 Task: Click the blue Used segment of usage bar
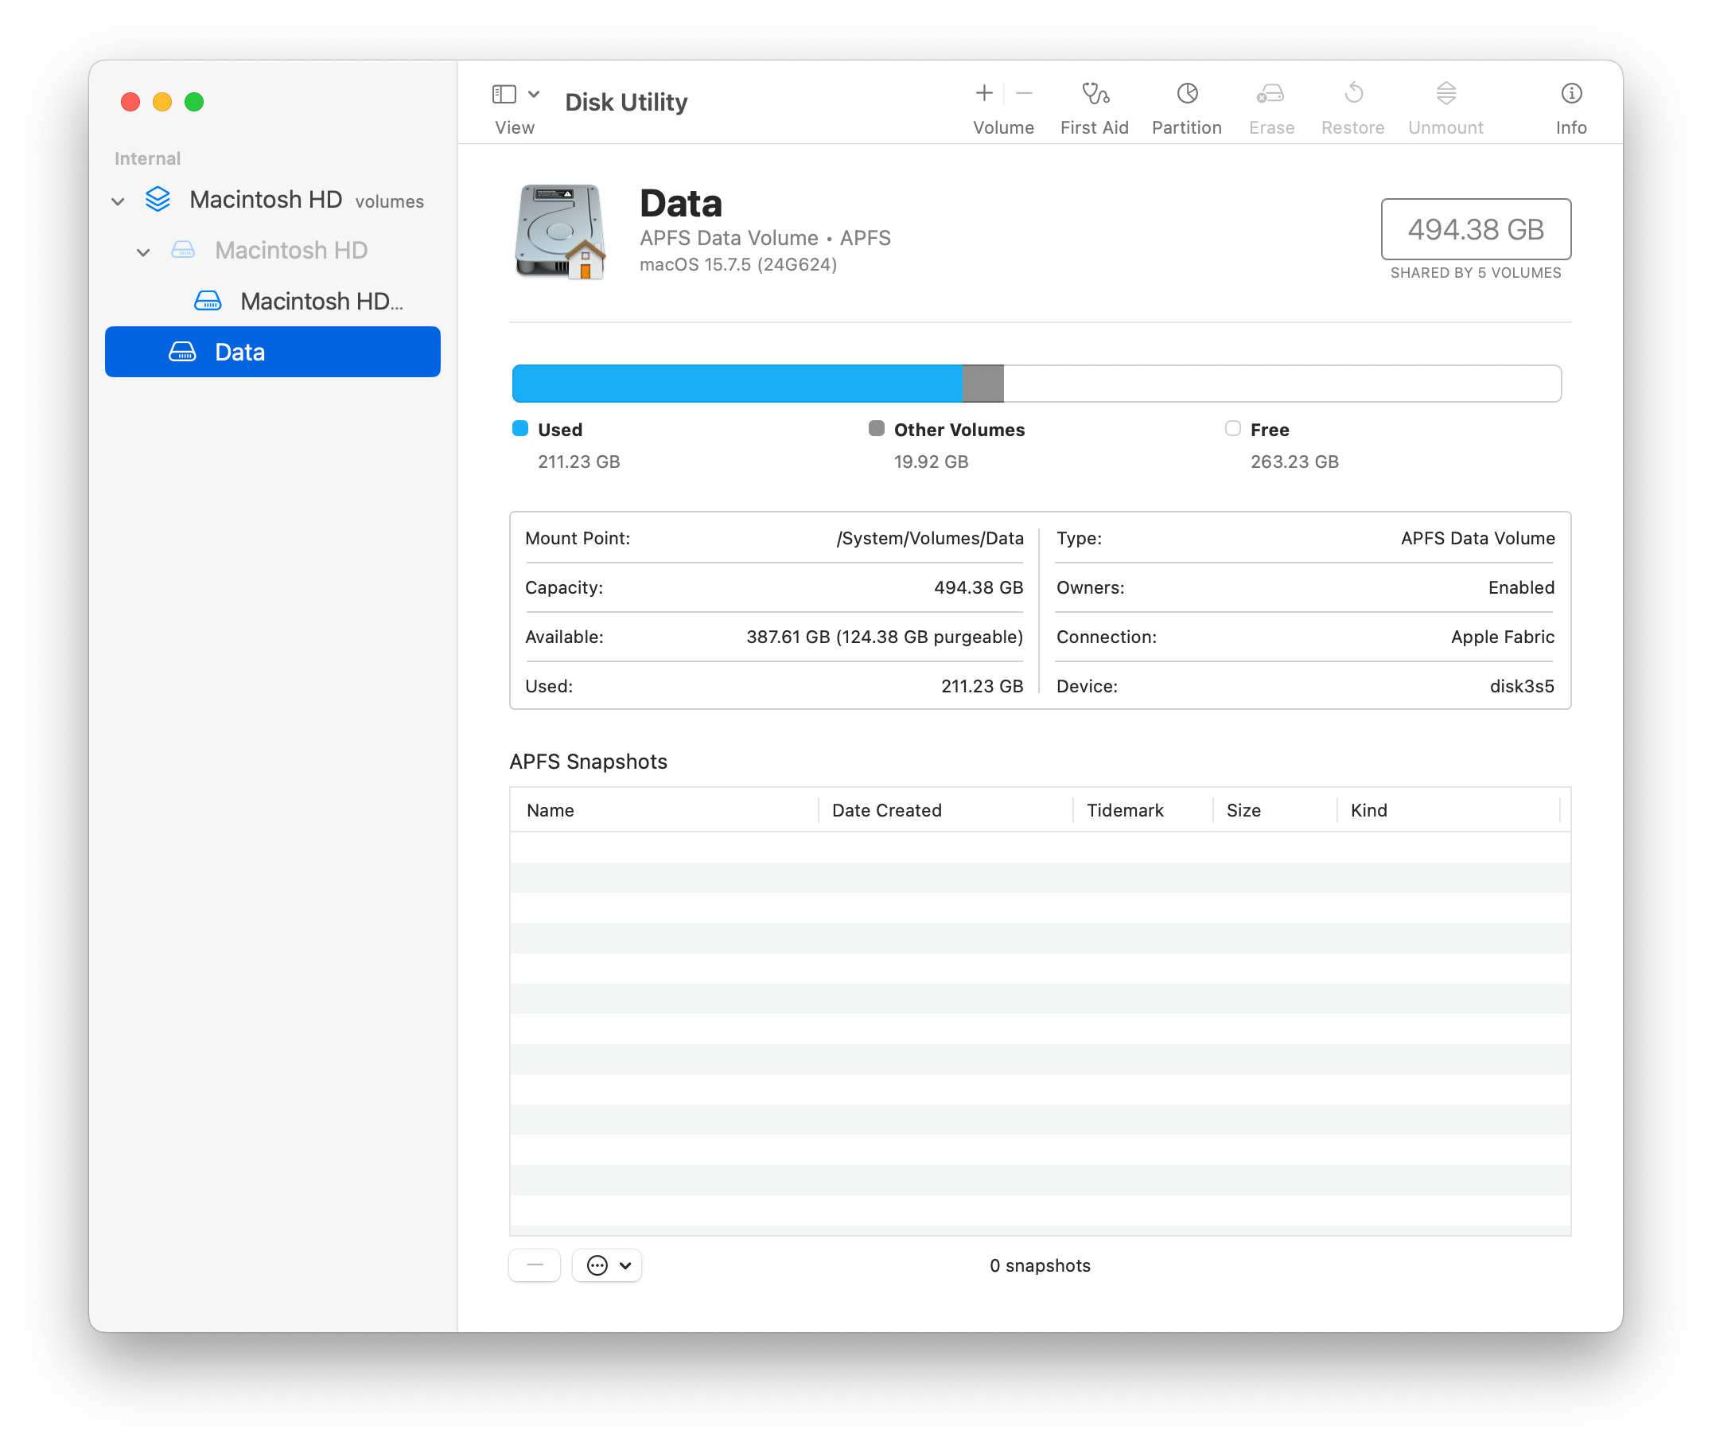[x=737, y=384]
